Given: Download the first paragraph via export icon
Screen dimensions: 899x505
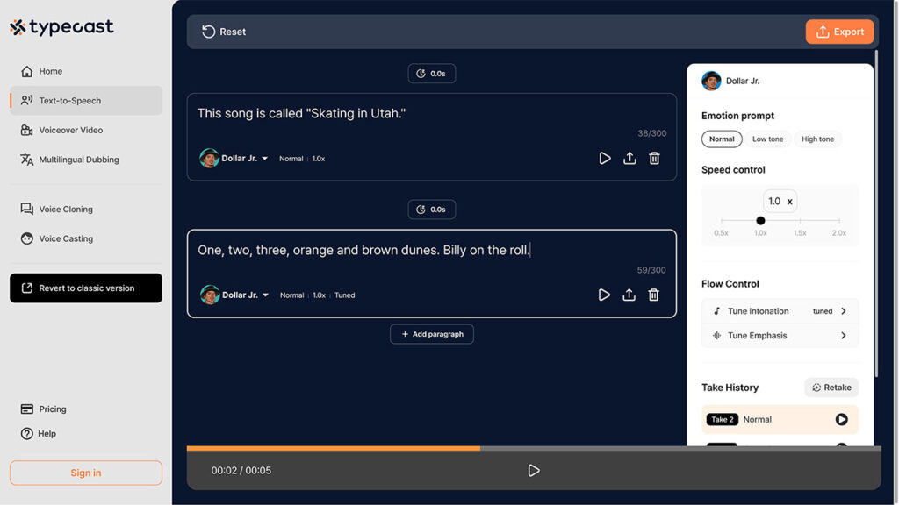Looking at the screenshot, I should pyautogui.click(x=629, y=158).
